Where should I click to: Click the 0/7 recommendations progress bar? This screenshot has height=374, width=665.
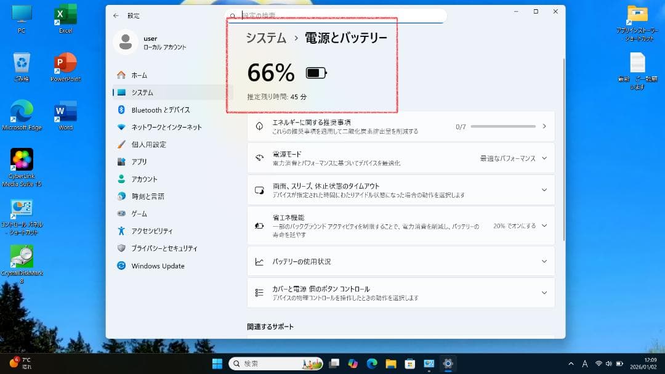[502, 126]
